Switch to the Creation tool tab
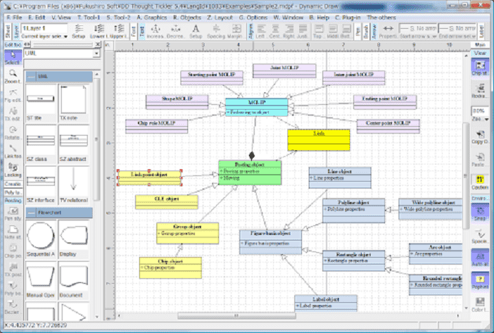The height and width of the screenshot is (333, 494). pyautogui.click(x=13, y=184)
